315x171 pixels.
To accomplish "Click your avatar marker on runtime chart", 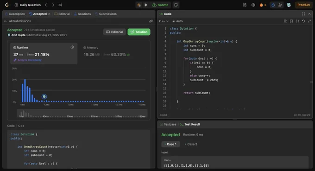I will coord(44,97).
